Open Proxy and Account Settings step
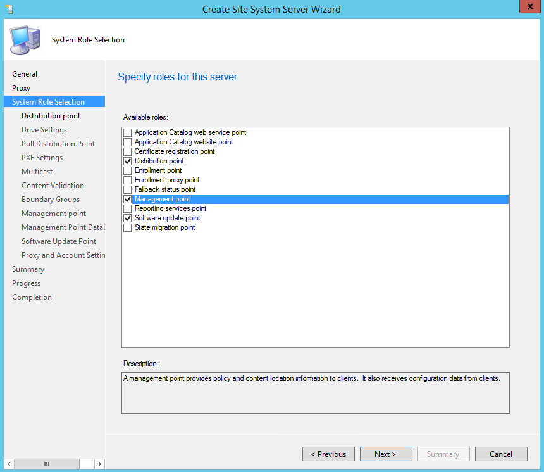 63,255
